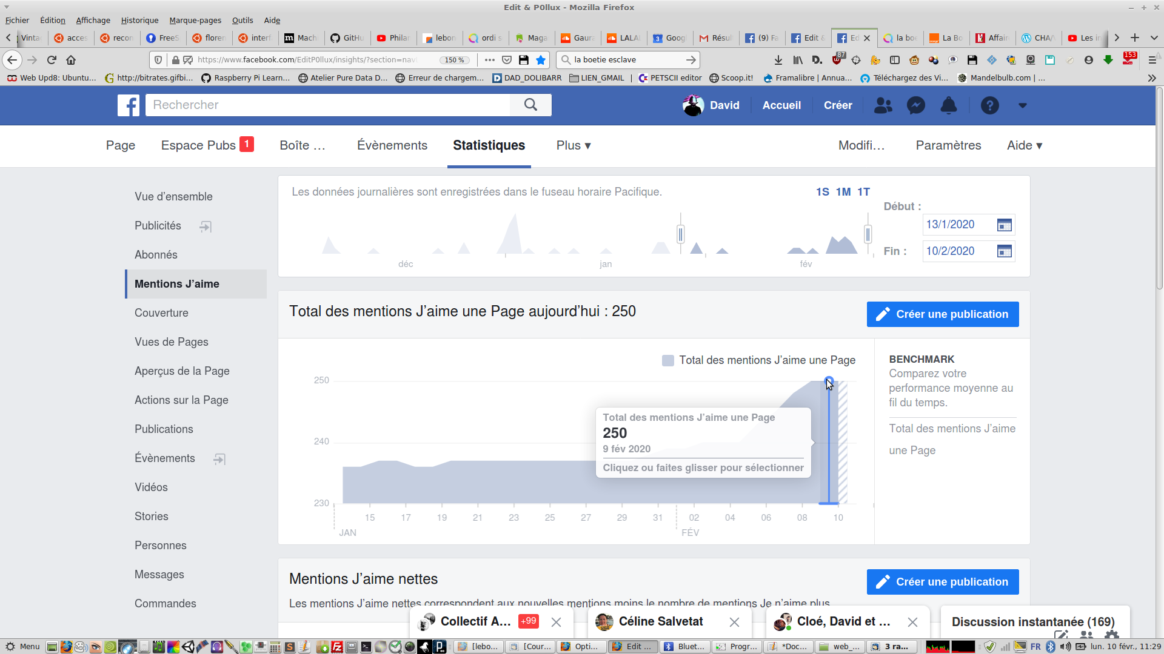Select the 1T time range option
1164x654 pixels.
(863, 192)
